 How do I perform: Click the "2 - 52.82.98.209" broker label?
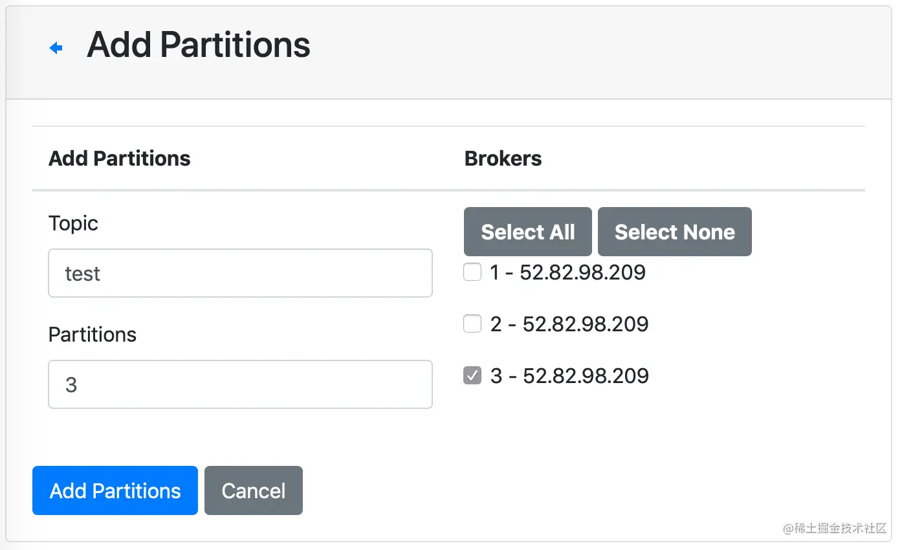pos(569,324)
